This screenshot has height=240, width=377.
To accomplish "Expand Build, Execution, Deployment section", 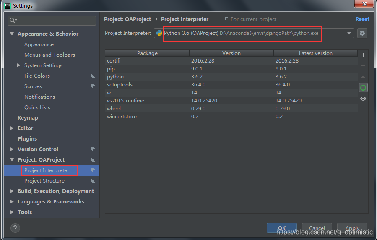I will [12, 191].
